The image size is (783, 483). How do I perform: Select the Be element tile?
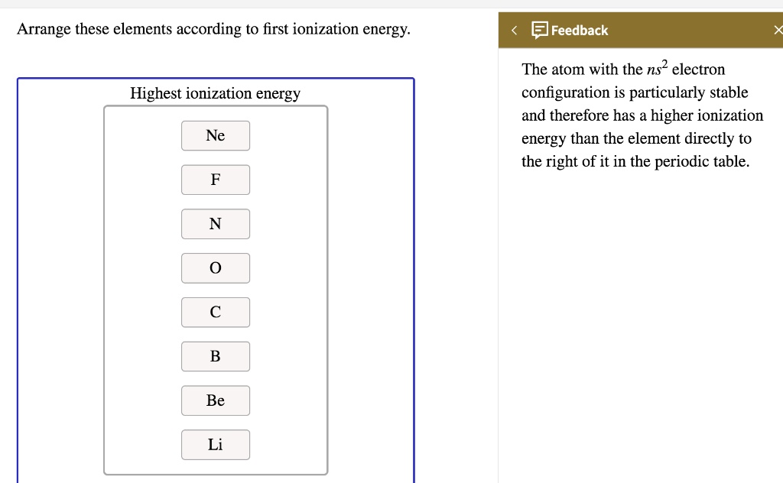point(216,400)
